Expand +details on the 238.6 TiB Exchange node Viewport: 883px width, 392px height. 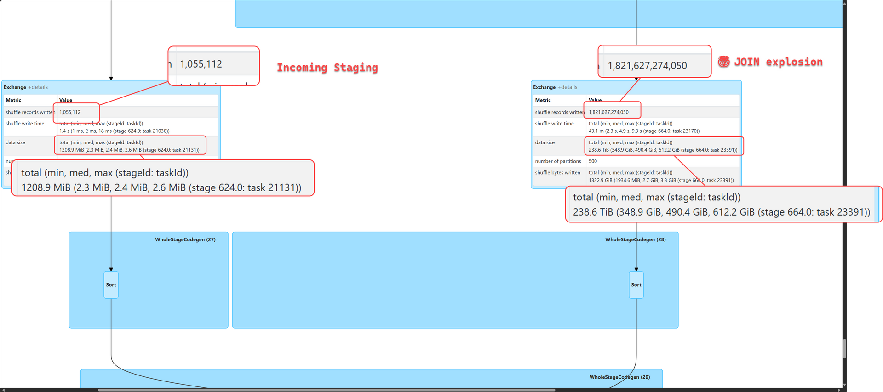point(568,87)
